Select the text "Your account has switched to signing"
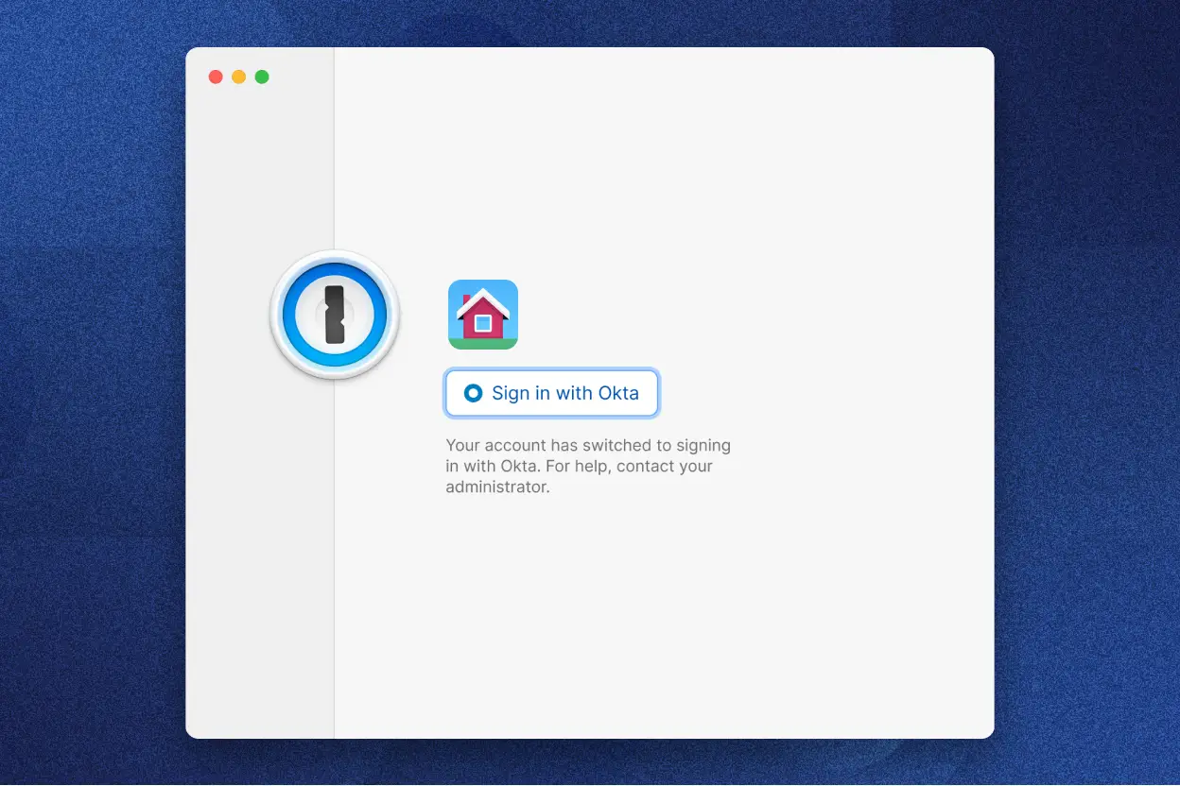This screenshot has width=1180, height=786. pos(588,445)
